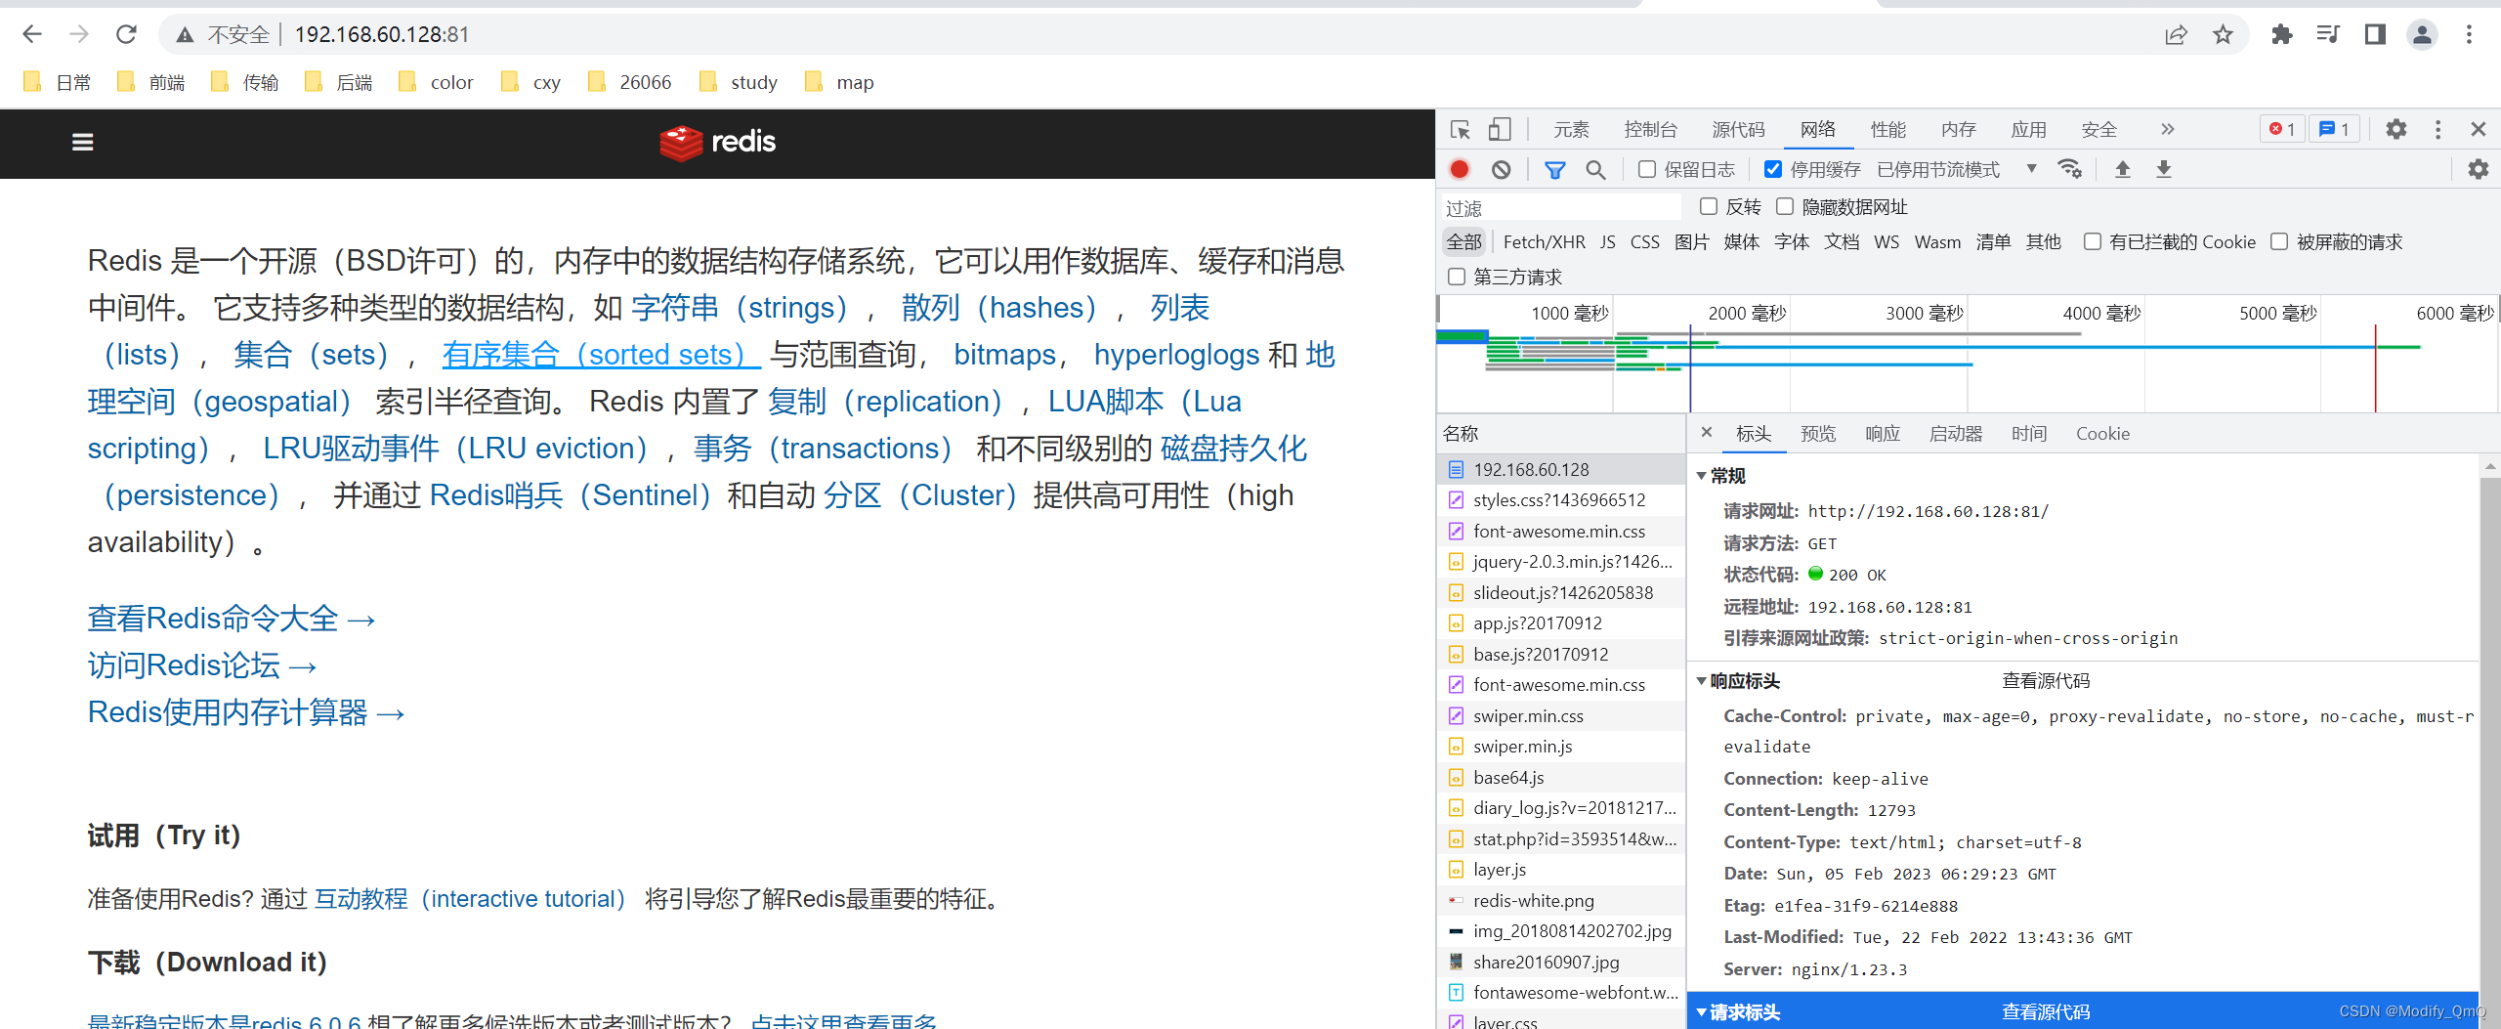Select the 192.168.60.128 request row
Screen dimensions: 2501x1029
(1561, 469)
